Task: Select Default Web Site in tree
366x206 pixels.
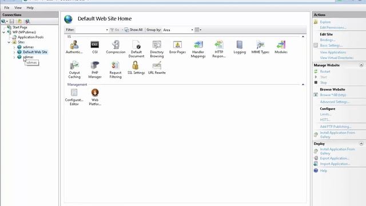Action: (x=35, y=52)
